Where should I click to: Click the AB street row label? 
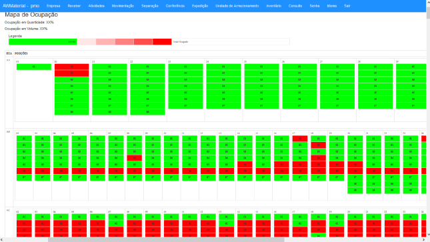(8, 132)
